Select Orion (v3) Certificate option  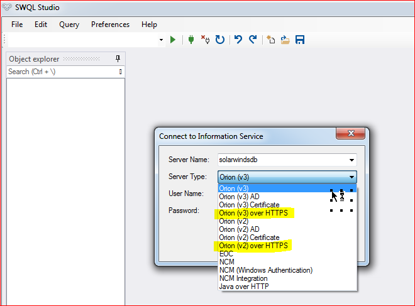(287, 205)
